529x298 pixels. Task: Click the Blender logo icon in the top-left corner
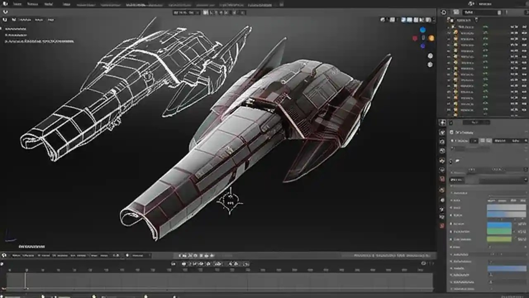point(5,4)
